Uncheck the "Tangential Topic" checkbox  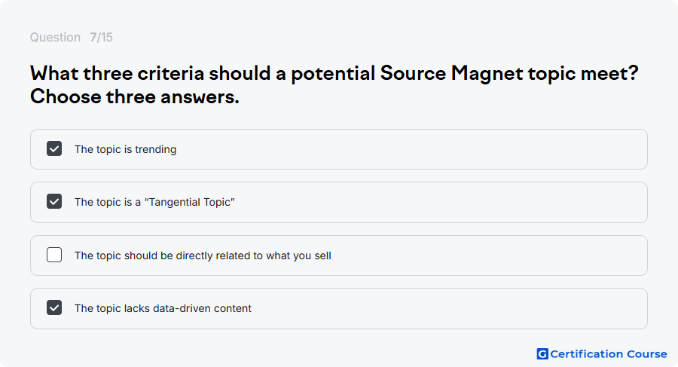(54, 202)
